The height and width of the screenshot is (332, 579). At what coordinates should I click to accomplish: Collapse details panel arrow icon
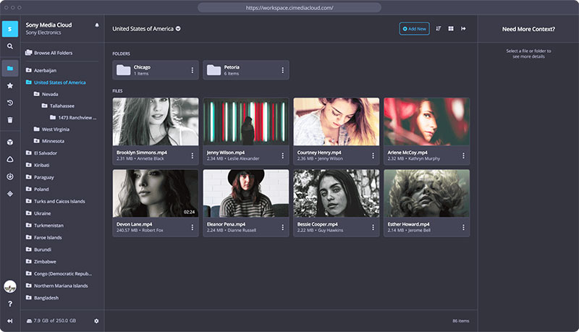click(x=463, y=28)
